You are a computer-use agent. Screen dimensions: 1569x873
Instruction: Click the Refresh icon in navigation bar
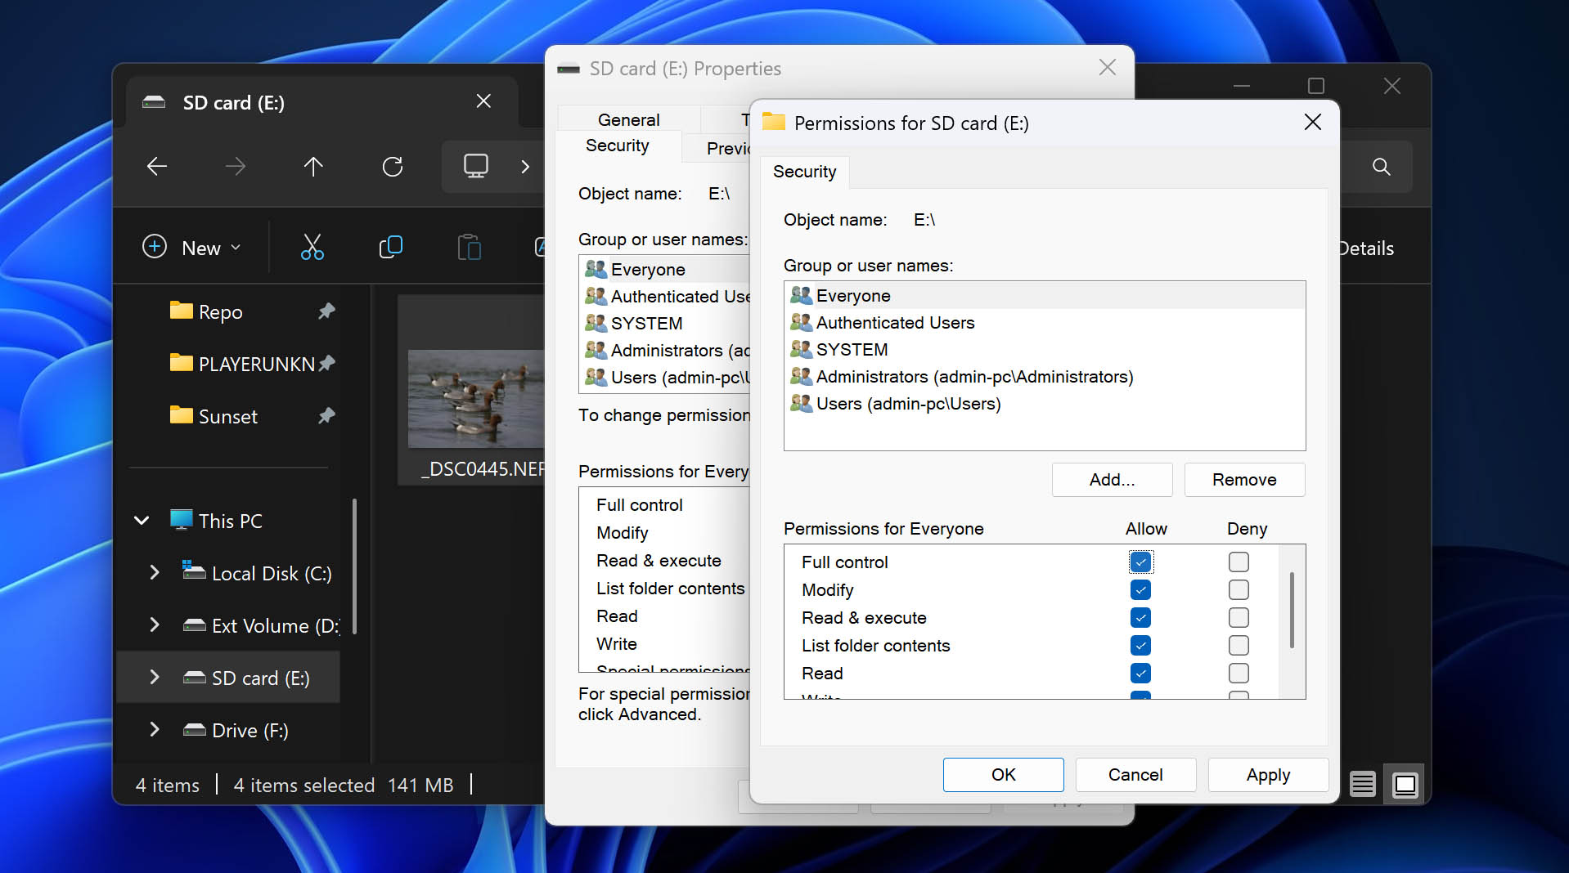pos(393,167)
